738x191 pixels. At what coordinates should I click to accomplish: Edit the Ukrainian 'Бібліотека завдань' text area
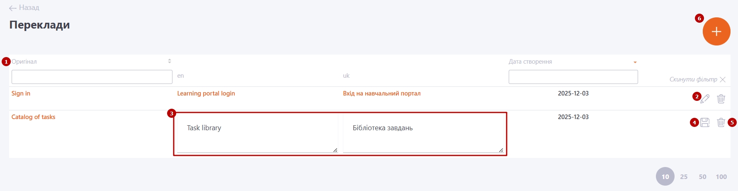(423, 132)
